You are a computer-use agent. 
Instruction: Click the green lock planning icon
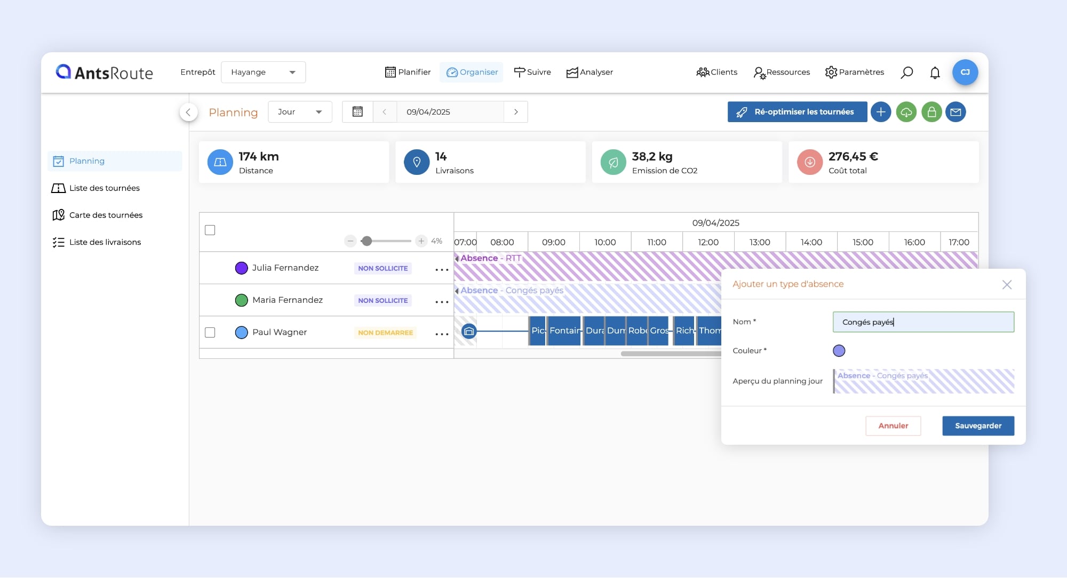pyautogui.click(x=931, y=112)
